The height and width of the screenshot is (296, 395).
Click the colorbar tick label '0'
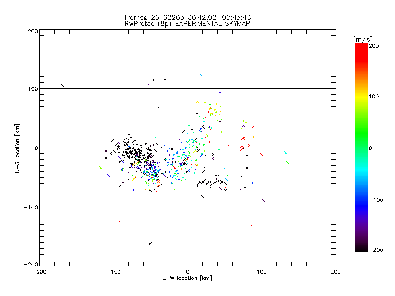[x=370, y=148]
